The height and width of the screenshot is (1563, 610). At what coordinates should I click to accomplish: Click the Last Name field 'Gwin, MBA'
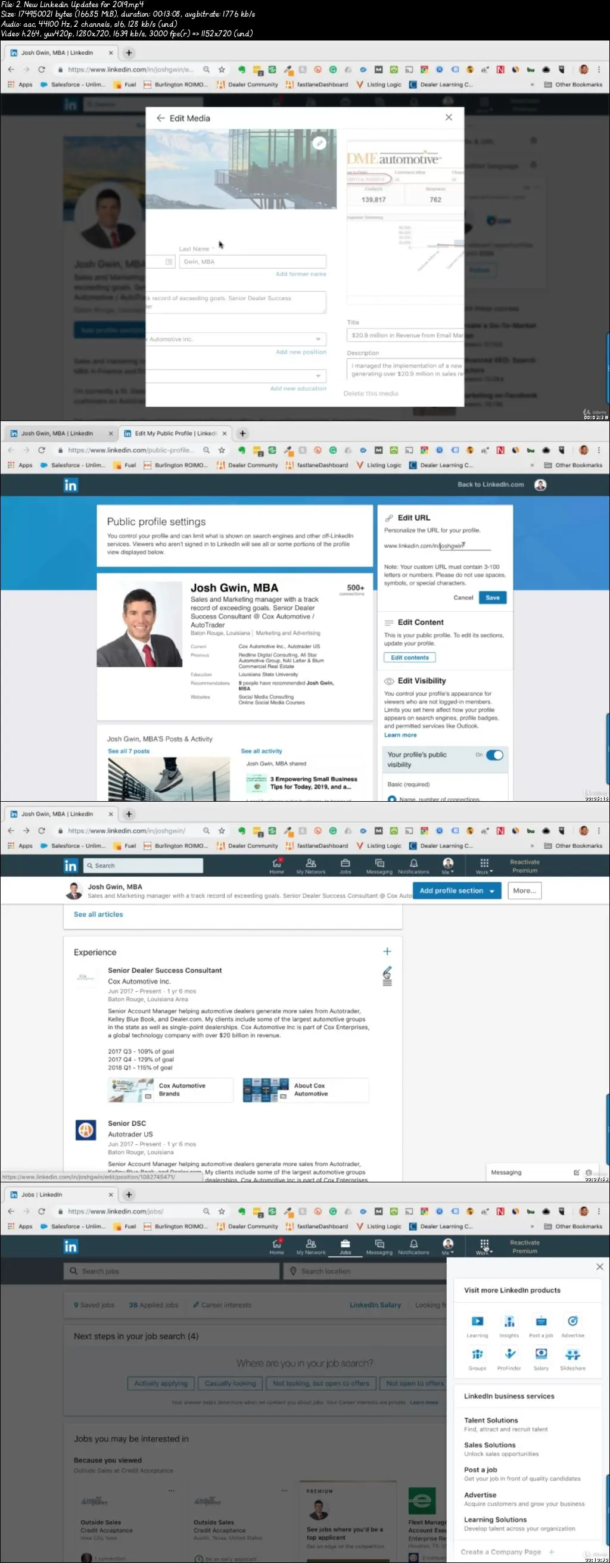click(x=253, y=261)
